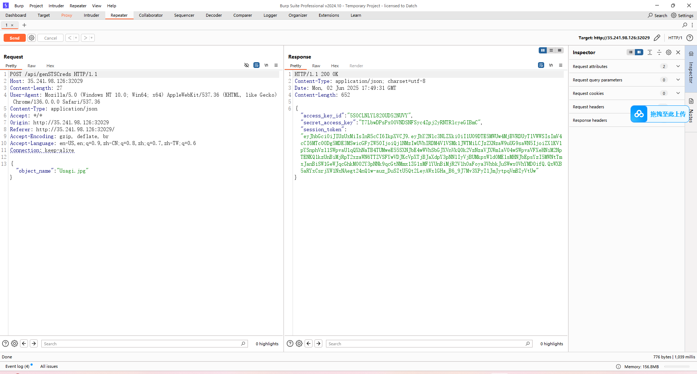Expand the Request query parameters section

[678, 80]
